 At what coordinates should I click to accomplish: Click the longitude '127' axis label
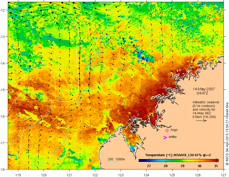(x=224, y=175)
